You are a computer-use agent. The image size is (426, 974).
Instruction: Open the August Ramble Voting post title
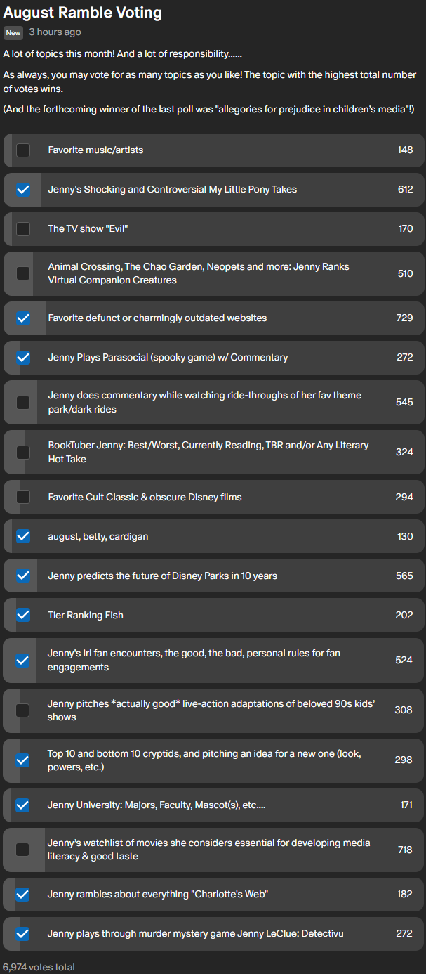(x=83, y=13)
